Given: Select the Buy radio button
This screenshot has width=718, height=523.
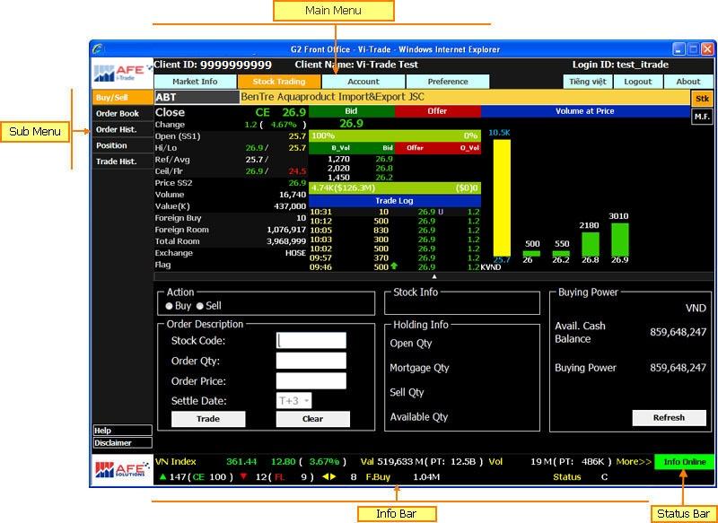Looking at the screenshot, I should [169, 306].
